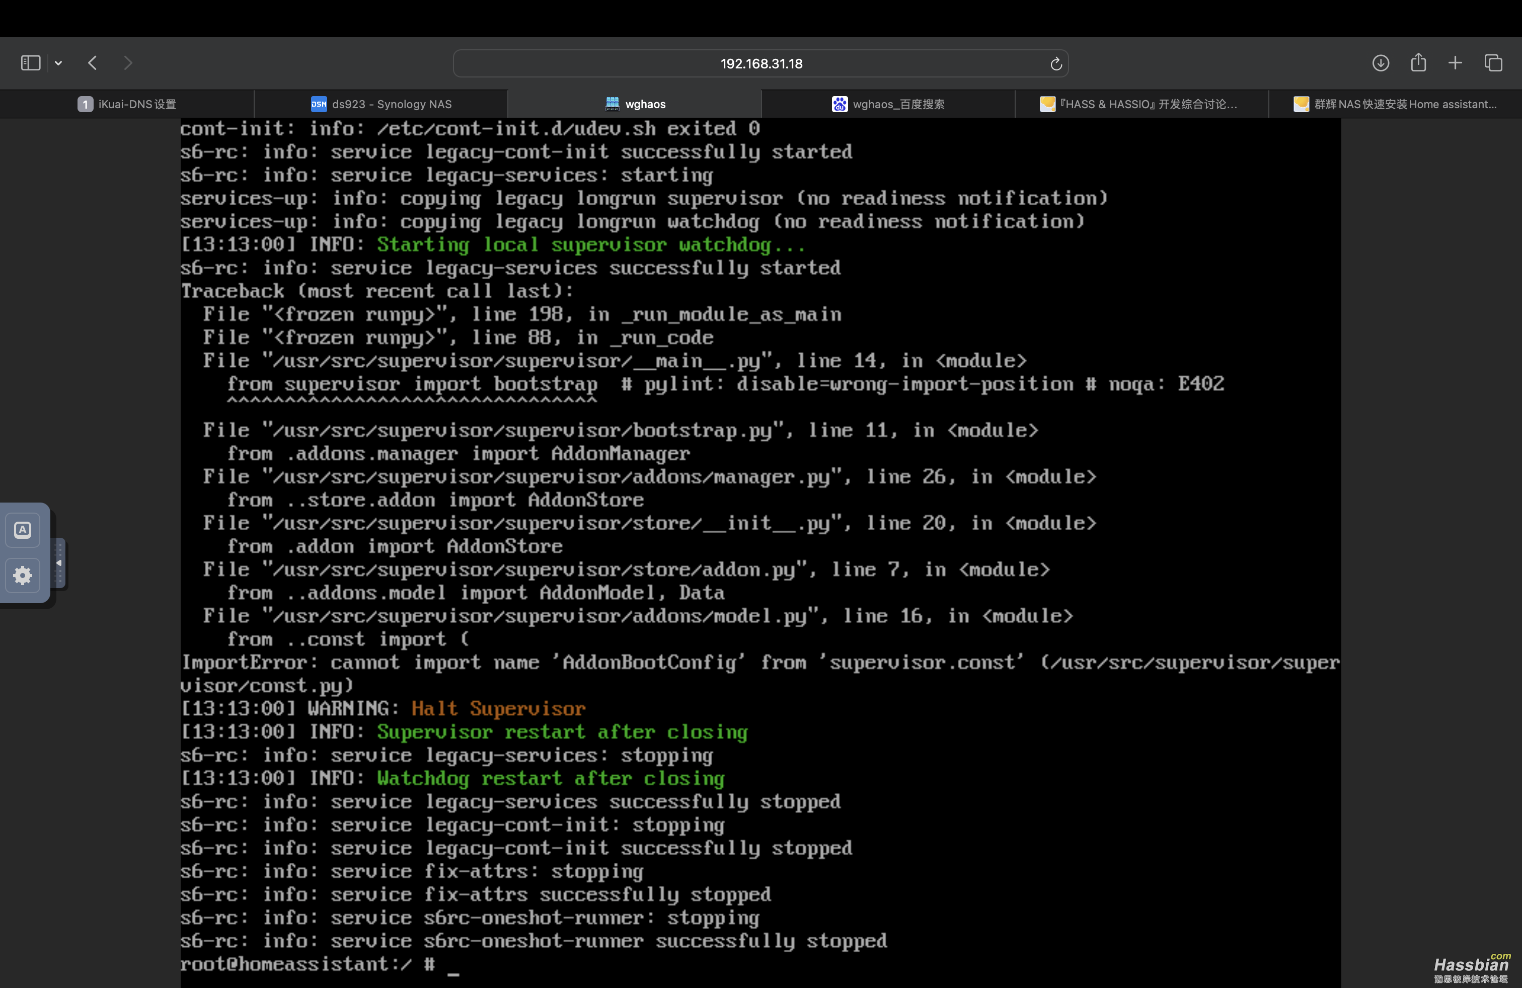Click 'legacy-cont-init successfully started' line
This screenshot has height=988, width=1522.
pos(516,152)
